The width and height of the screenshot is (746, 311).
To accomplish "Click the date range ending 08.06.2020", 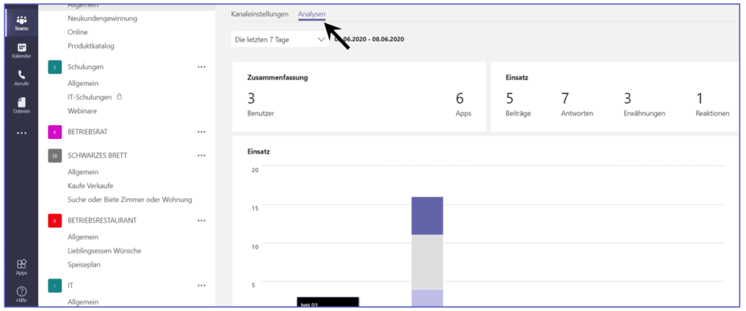I will (x=369, y=39).
